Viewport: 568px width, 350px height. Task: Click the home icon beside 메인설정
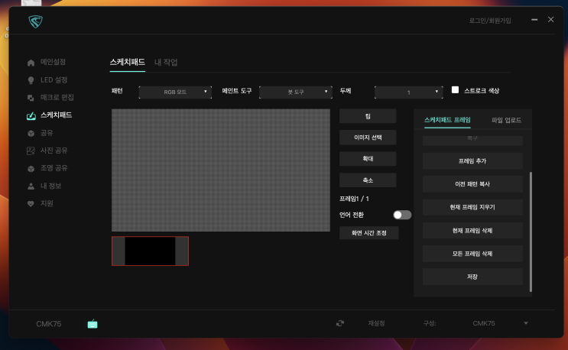31,63
